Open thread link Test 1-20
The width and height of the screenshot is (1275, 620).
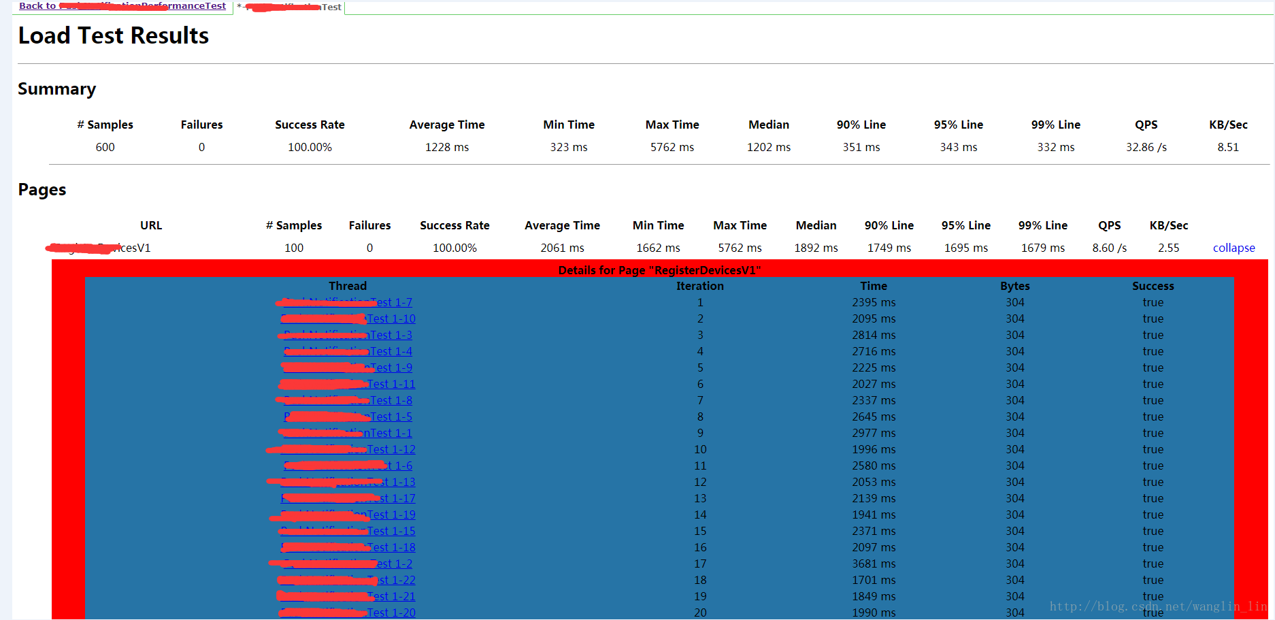pyautogui.click(x=348, y=613)
